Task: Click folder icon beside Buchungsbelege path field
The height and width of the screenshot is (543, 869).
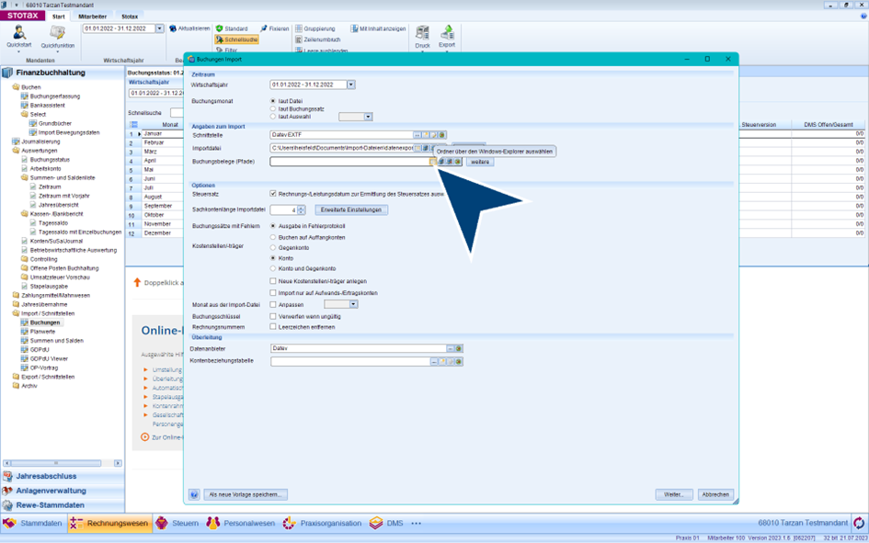Action: 433,162
